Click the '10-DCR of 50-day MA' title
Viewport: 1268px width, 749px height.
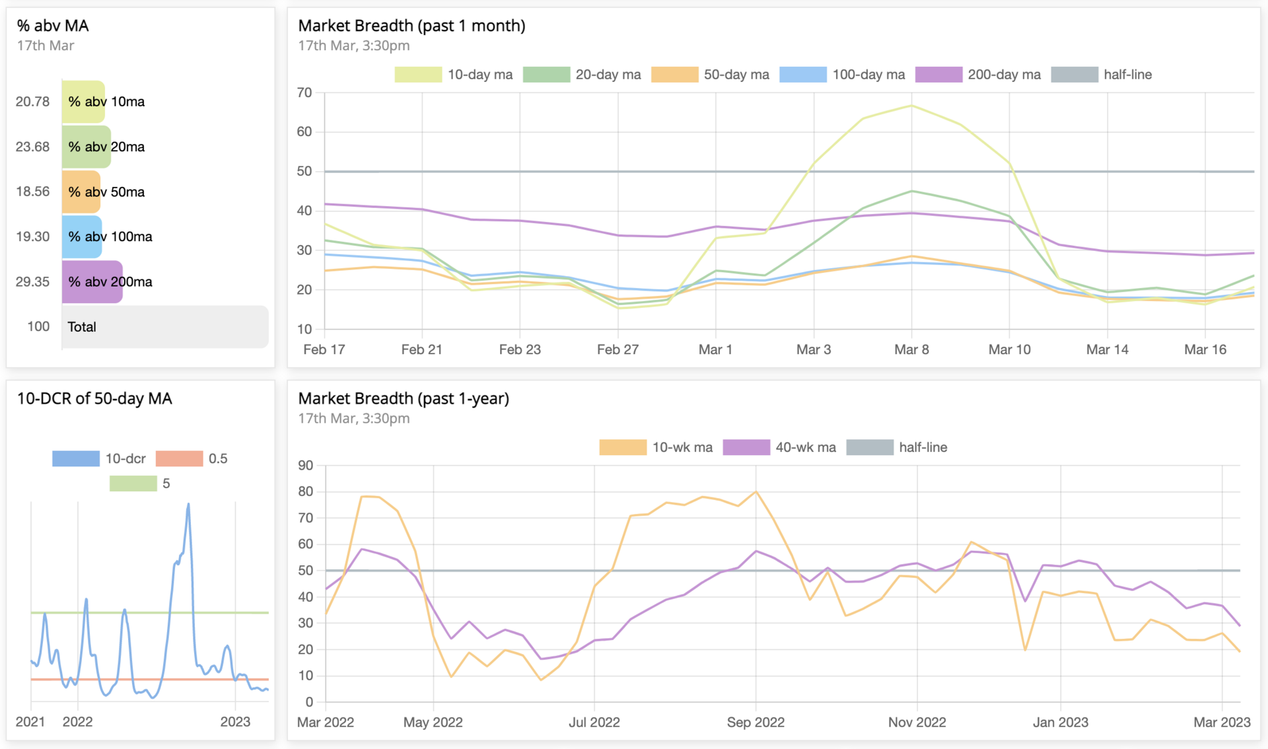tap(94, 398)
